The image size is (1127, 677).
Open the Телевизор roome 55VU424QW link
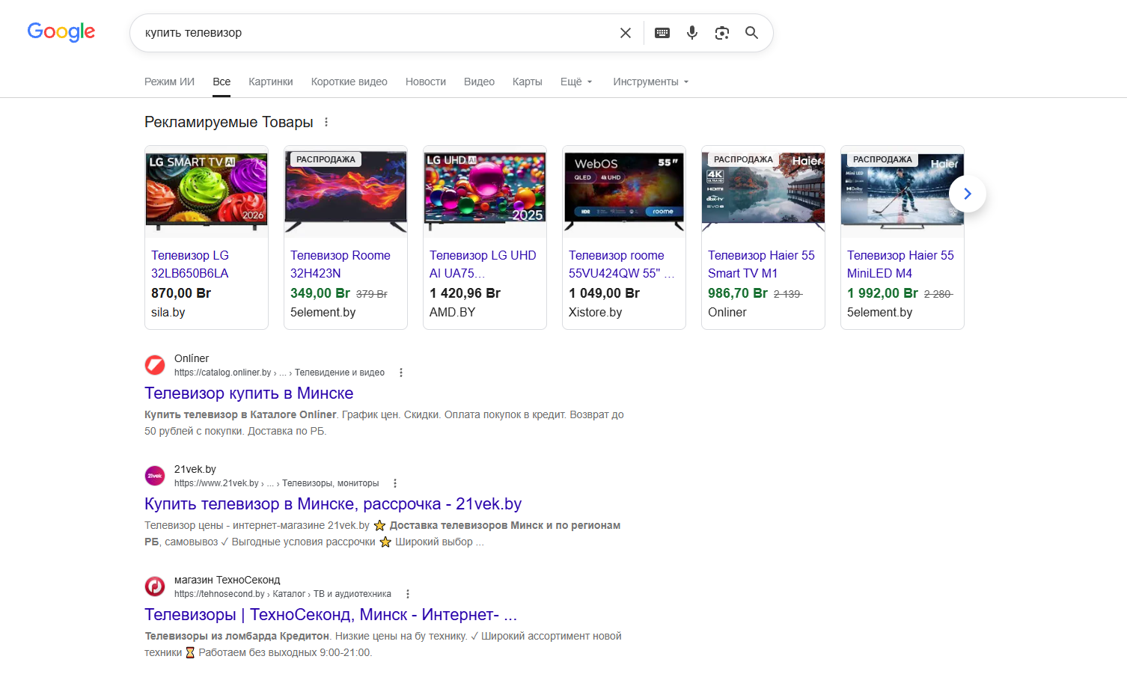(x=621, y=264)
